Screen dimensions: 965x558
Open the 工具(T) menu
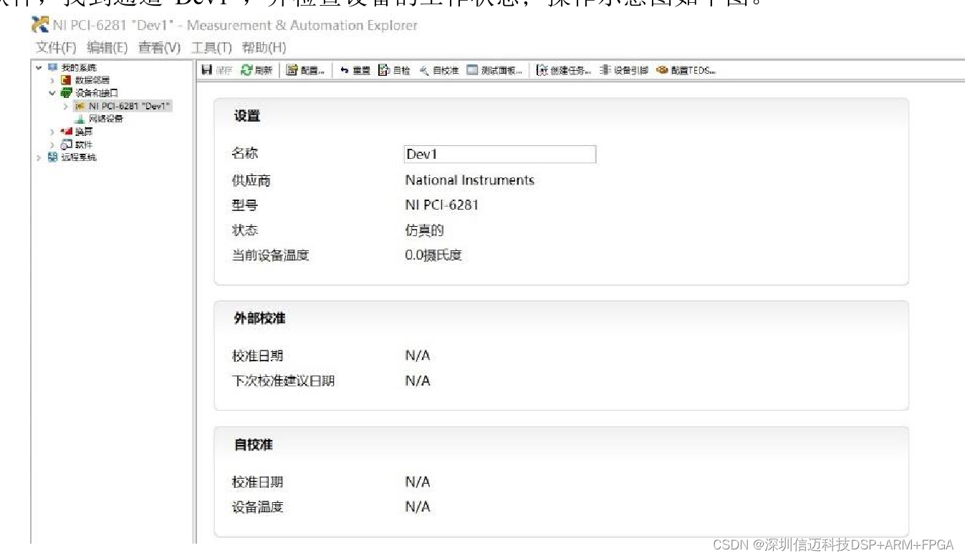[x=211, y=48]
